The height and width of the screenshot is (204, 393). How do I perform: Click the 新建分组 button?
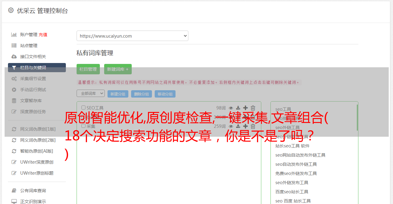point(118,94)
